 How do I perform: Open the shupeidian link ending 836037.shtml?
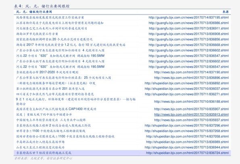coord(187,89)
